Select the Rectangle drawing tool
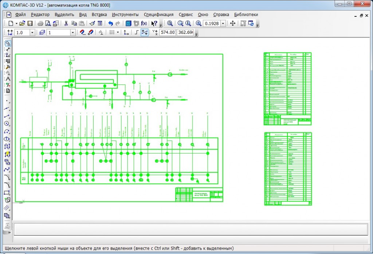Screen dimensions: 373x254 [7, 192]
